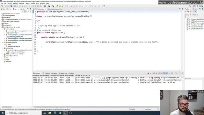The height and width of the screenshot is (115, 204).
Task: Select application.properties in project tree
Action: 14,46
